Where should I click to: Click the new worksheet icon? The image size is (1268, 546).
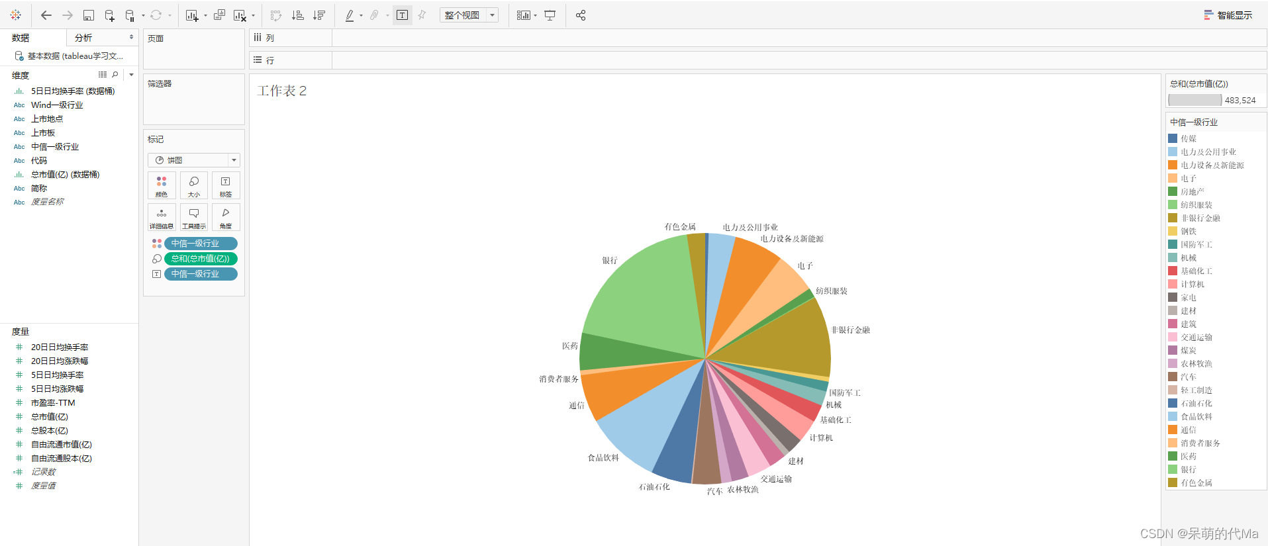tap(192, 15)
